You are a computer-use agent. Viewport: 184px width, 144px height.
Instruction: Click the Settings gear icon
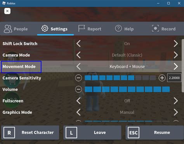coord(45,28)
